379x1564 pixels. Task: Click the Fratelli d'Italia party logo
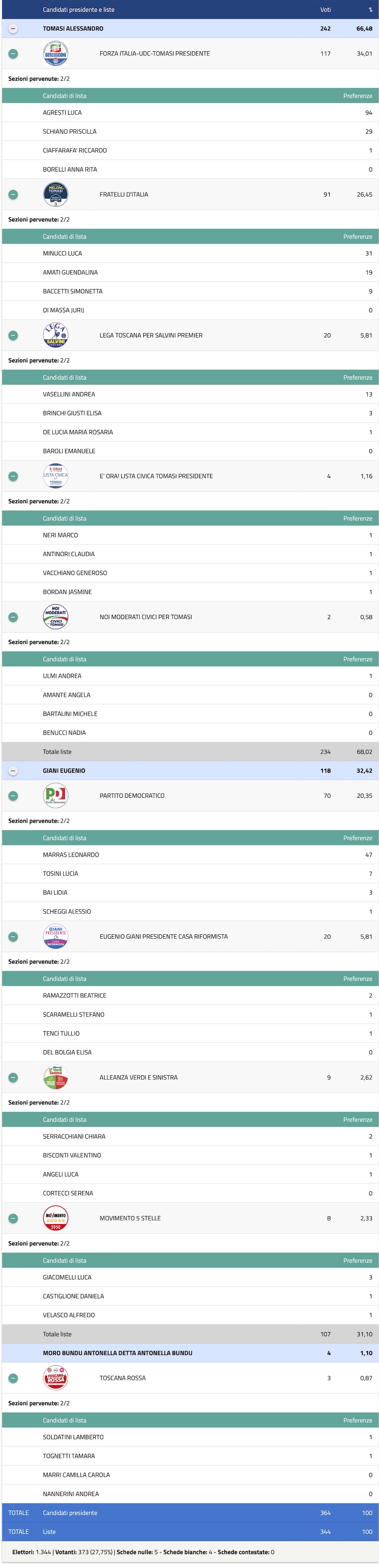(55, 194)
